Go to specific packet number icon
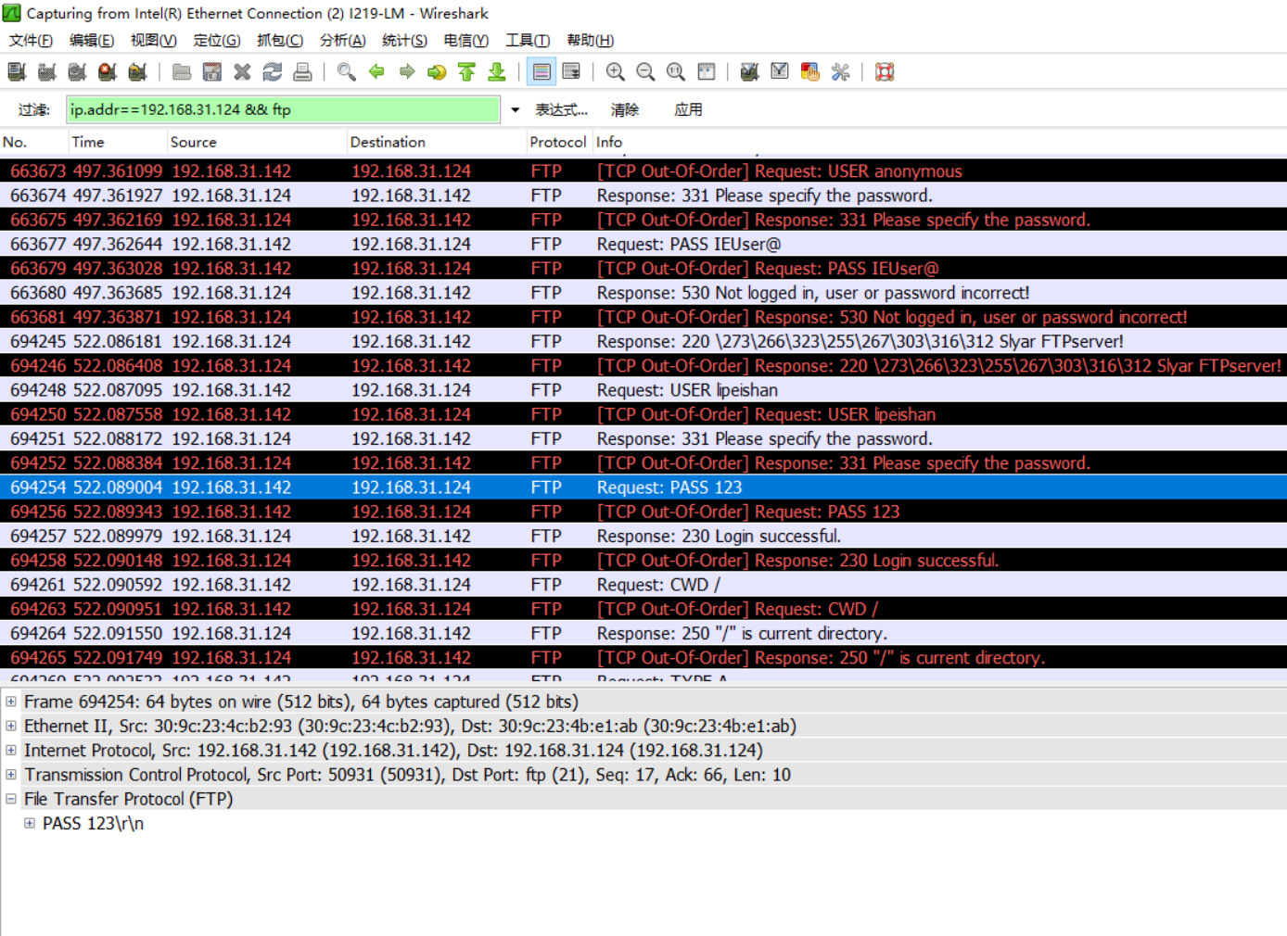The image size is (1287, 936). click(x=437, y=72)
